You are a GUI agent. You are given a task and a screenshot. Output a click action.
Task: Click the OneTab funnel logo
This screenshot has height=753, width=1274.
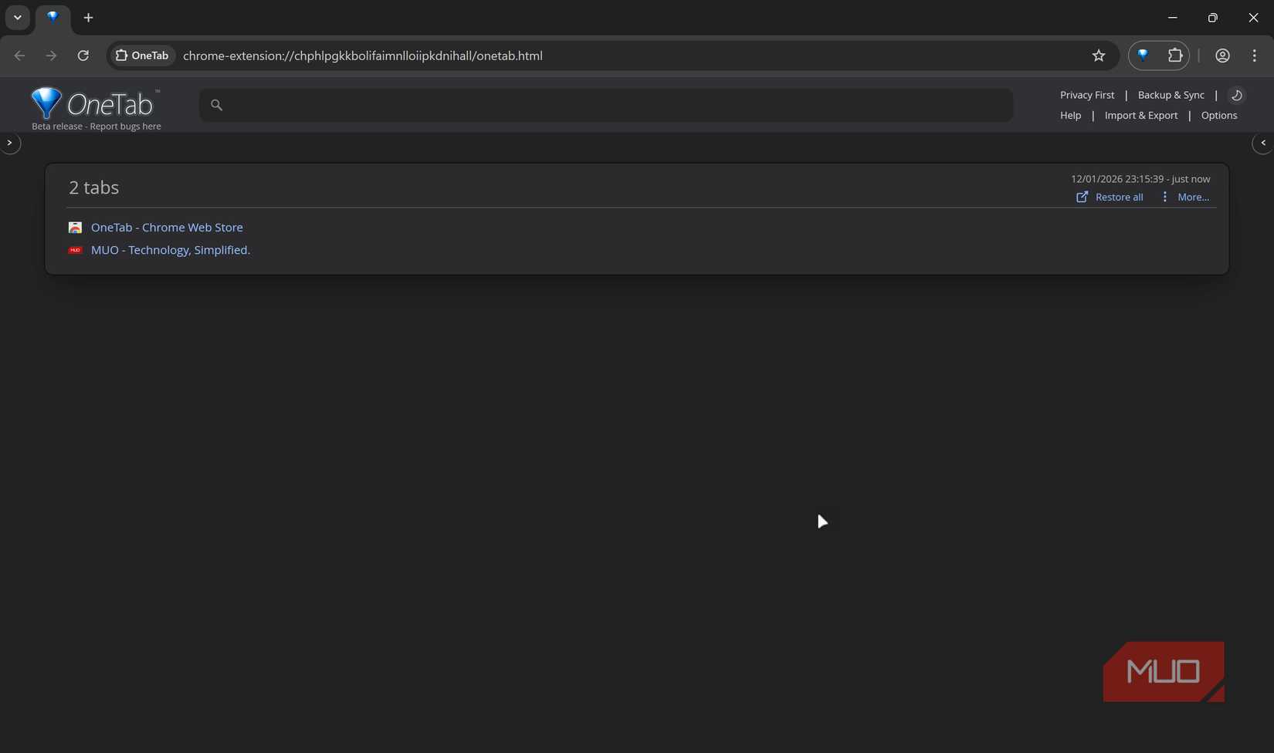pyautogui.click(x=46, y=103)
